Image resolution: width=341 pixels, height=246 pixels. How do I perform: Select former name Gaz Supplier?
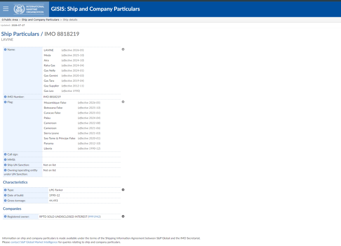tap(51, 86)
